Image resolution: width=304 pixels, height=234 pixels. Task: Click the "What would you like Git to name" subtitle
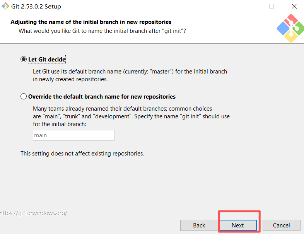click(102, 31)
